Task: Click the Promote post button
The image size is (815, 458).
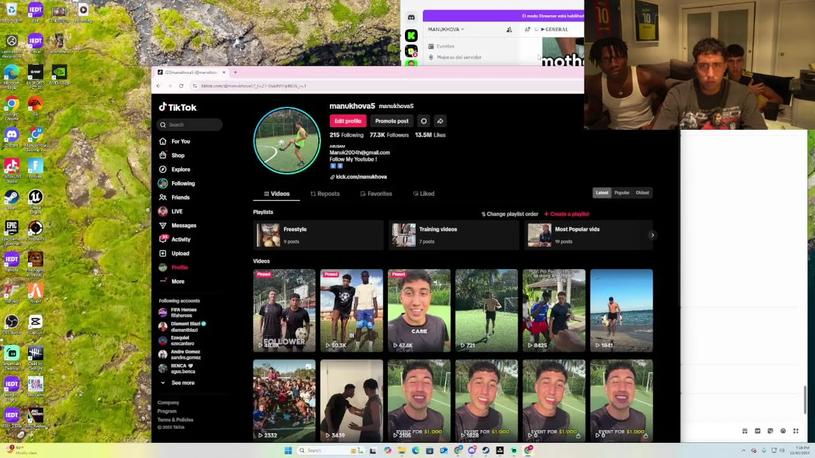Action: pos(392,121)
